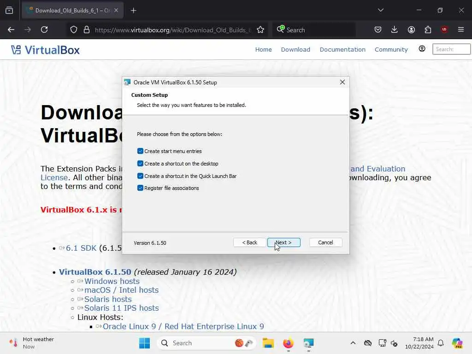Reload the current page
This screenshot has height=354, width=472.
pyautogui.click(x=44, y=29)
